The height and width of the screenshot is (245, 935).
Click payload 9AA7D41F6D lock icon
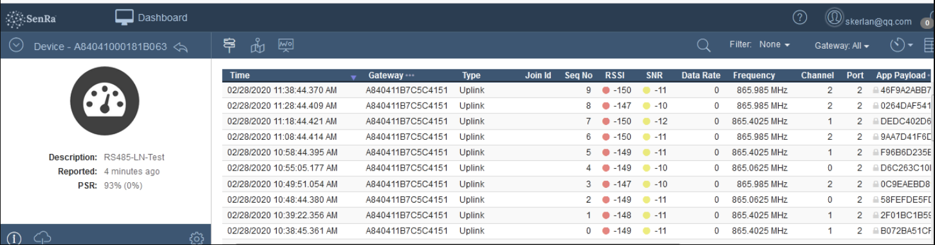coord(876,137)
